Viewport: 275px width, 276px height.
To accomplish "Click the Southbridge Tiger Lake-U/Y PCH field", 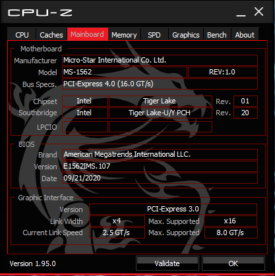I will (160, 113).
